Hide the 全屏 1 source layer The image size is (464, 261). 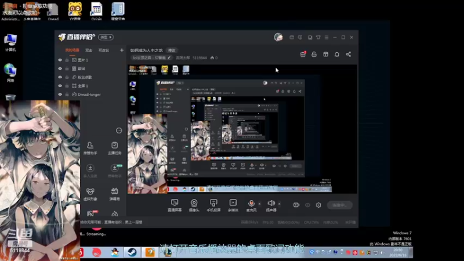(x=60, y=86)
